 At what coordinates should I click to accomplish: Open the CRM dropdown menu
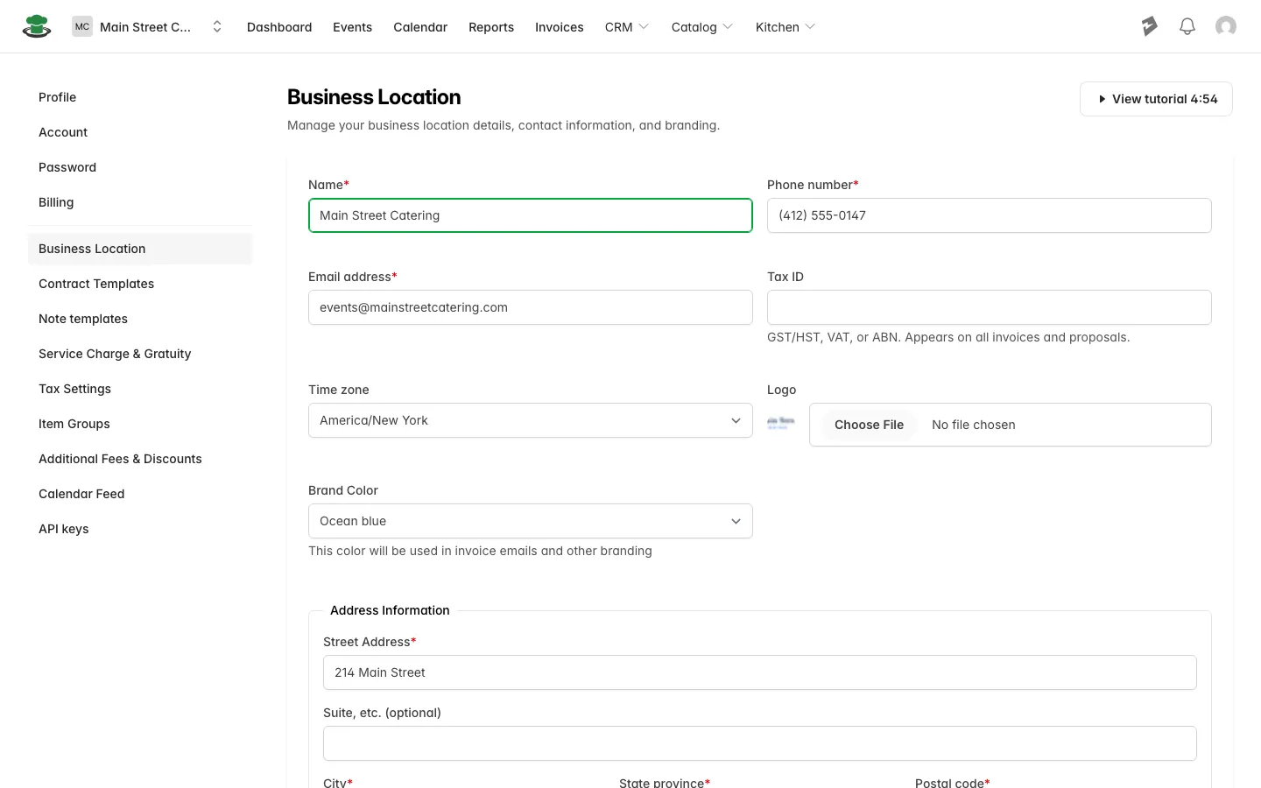(x=627, y=27)
